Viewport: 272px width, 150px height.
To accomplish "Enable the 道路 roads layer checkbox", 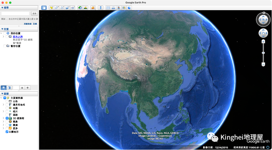I will click(x=7, y=114).
